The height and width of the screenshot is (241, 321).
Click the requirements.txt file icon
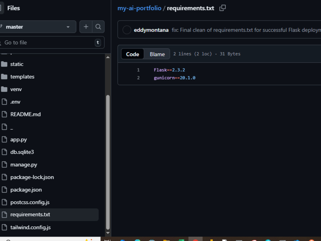pyautogui.click(x=4, y=215)
